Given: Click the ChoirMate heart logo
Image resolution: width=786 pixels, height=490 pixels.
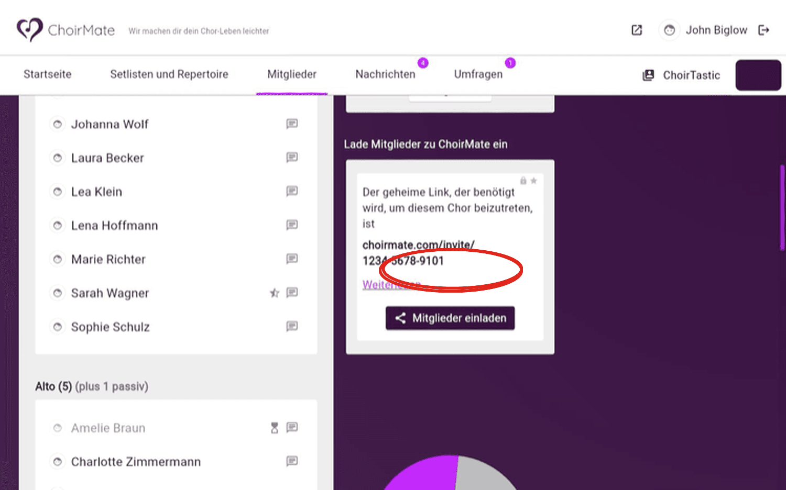Looking at the screenshot, I should [29, 30].
